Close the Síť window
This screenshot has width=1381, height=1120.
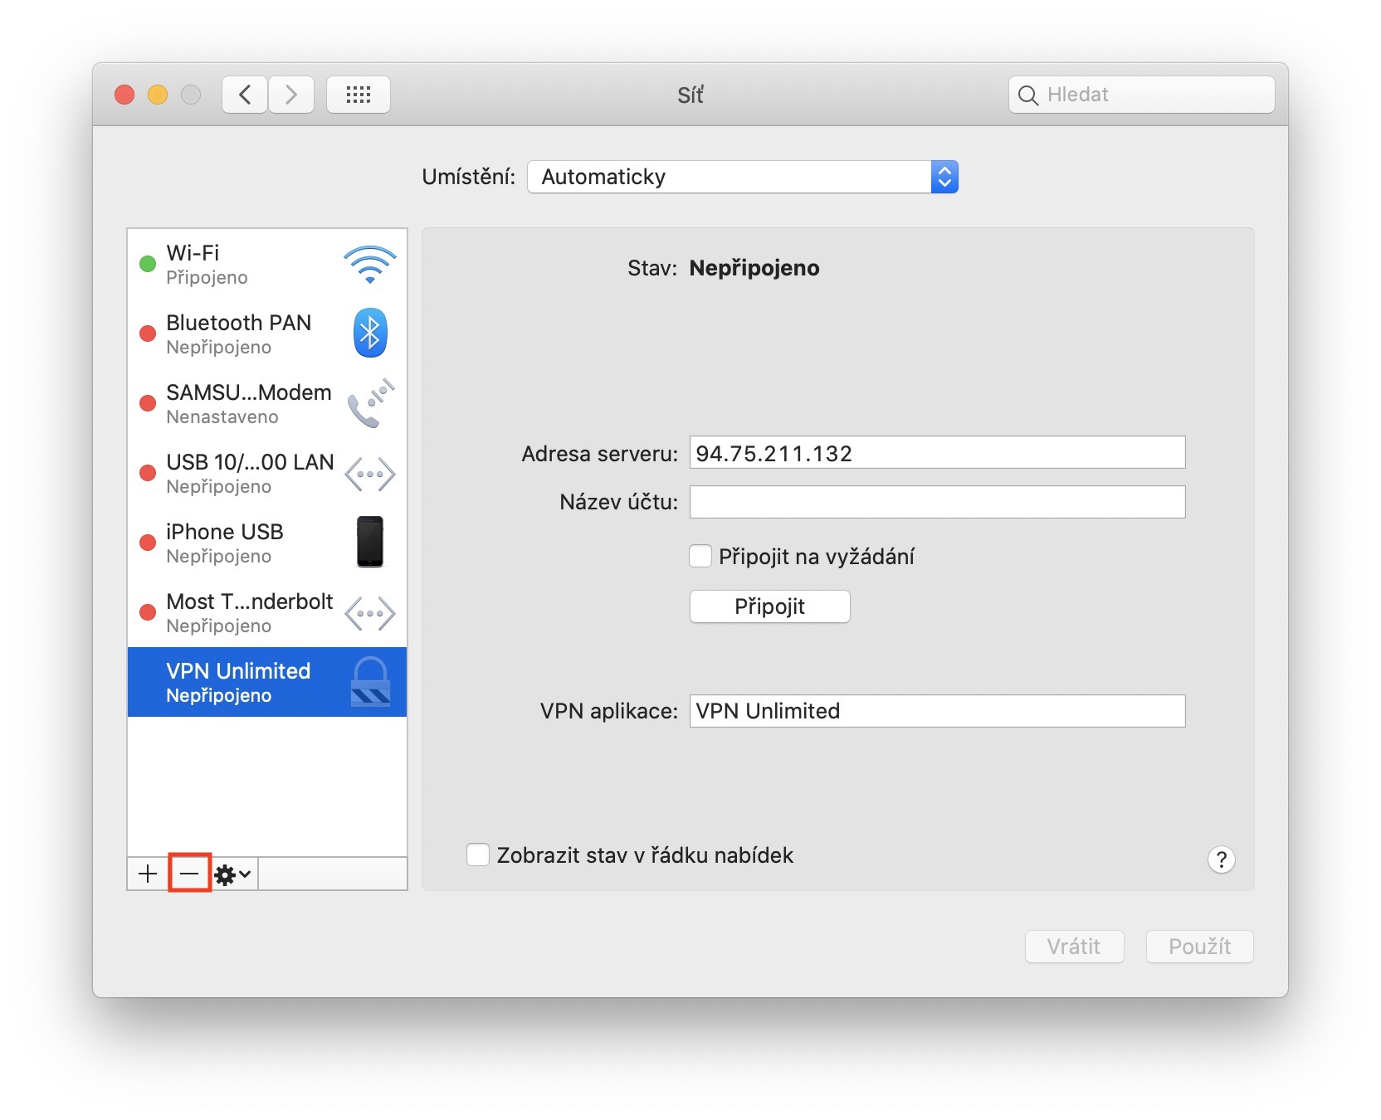pyautogui.click(x=124, y=95)
